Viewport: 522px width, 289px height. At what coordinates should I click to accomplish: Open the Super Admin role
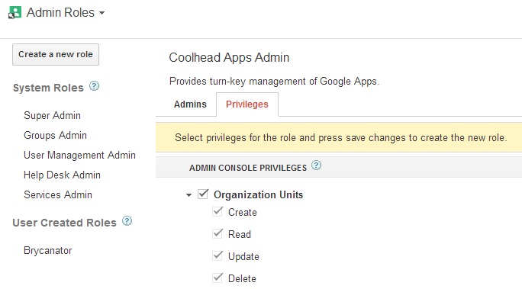52,115
